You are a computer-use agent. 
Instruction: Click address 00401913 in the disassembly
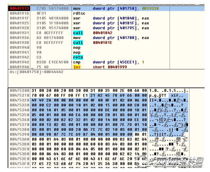coord(19,9)
